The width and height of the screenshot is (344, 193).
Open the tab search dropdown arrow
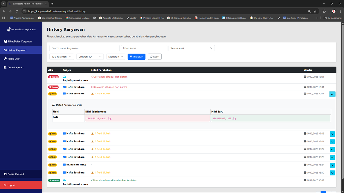3,4
